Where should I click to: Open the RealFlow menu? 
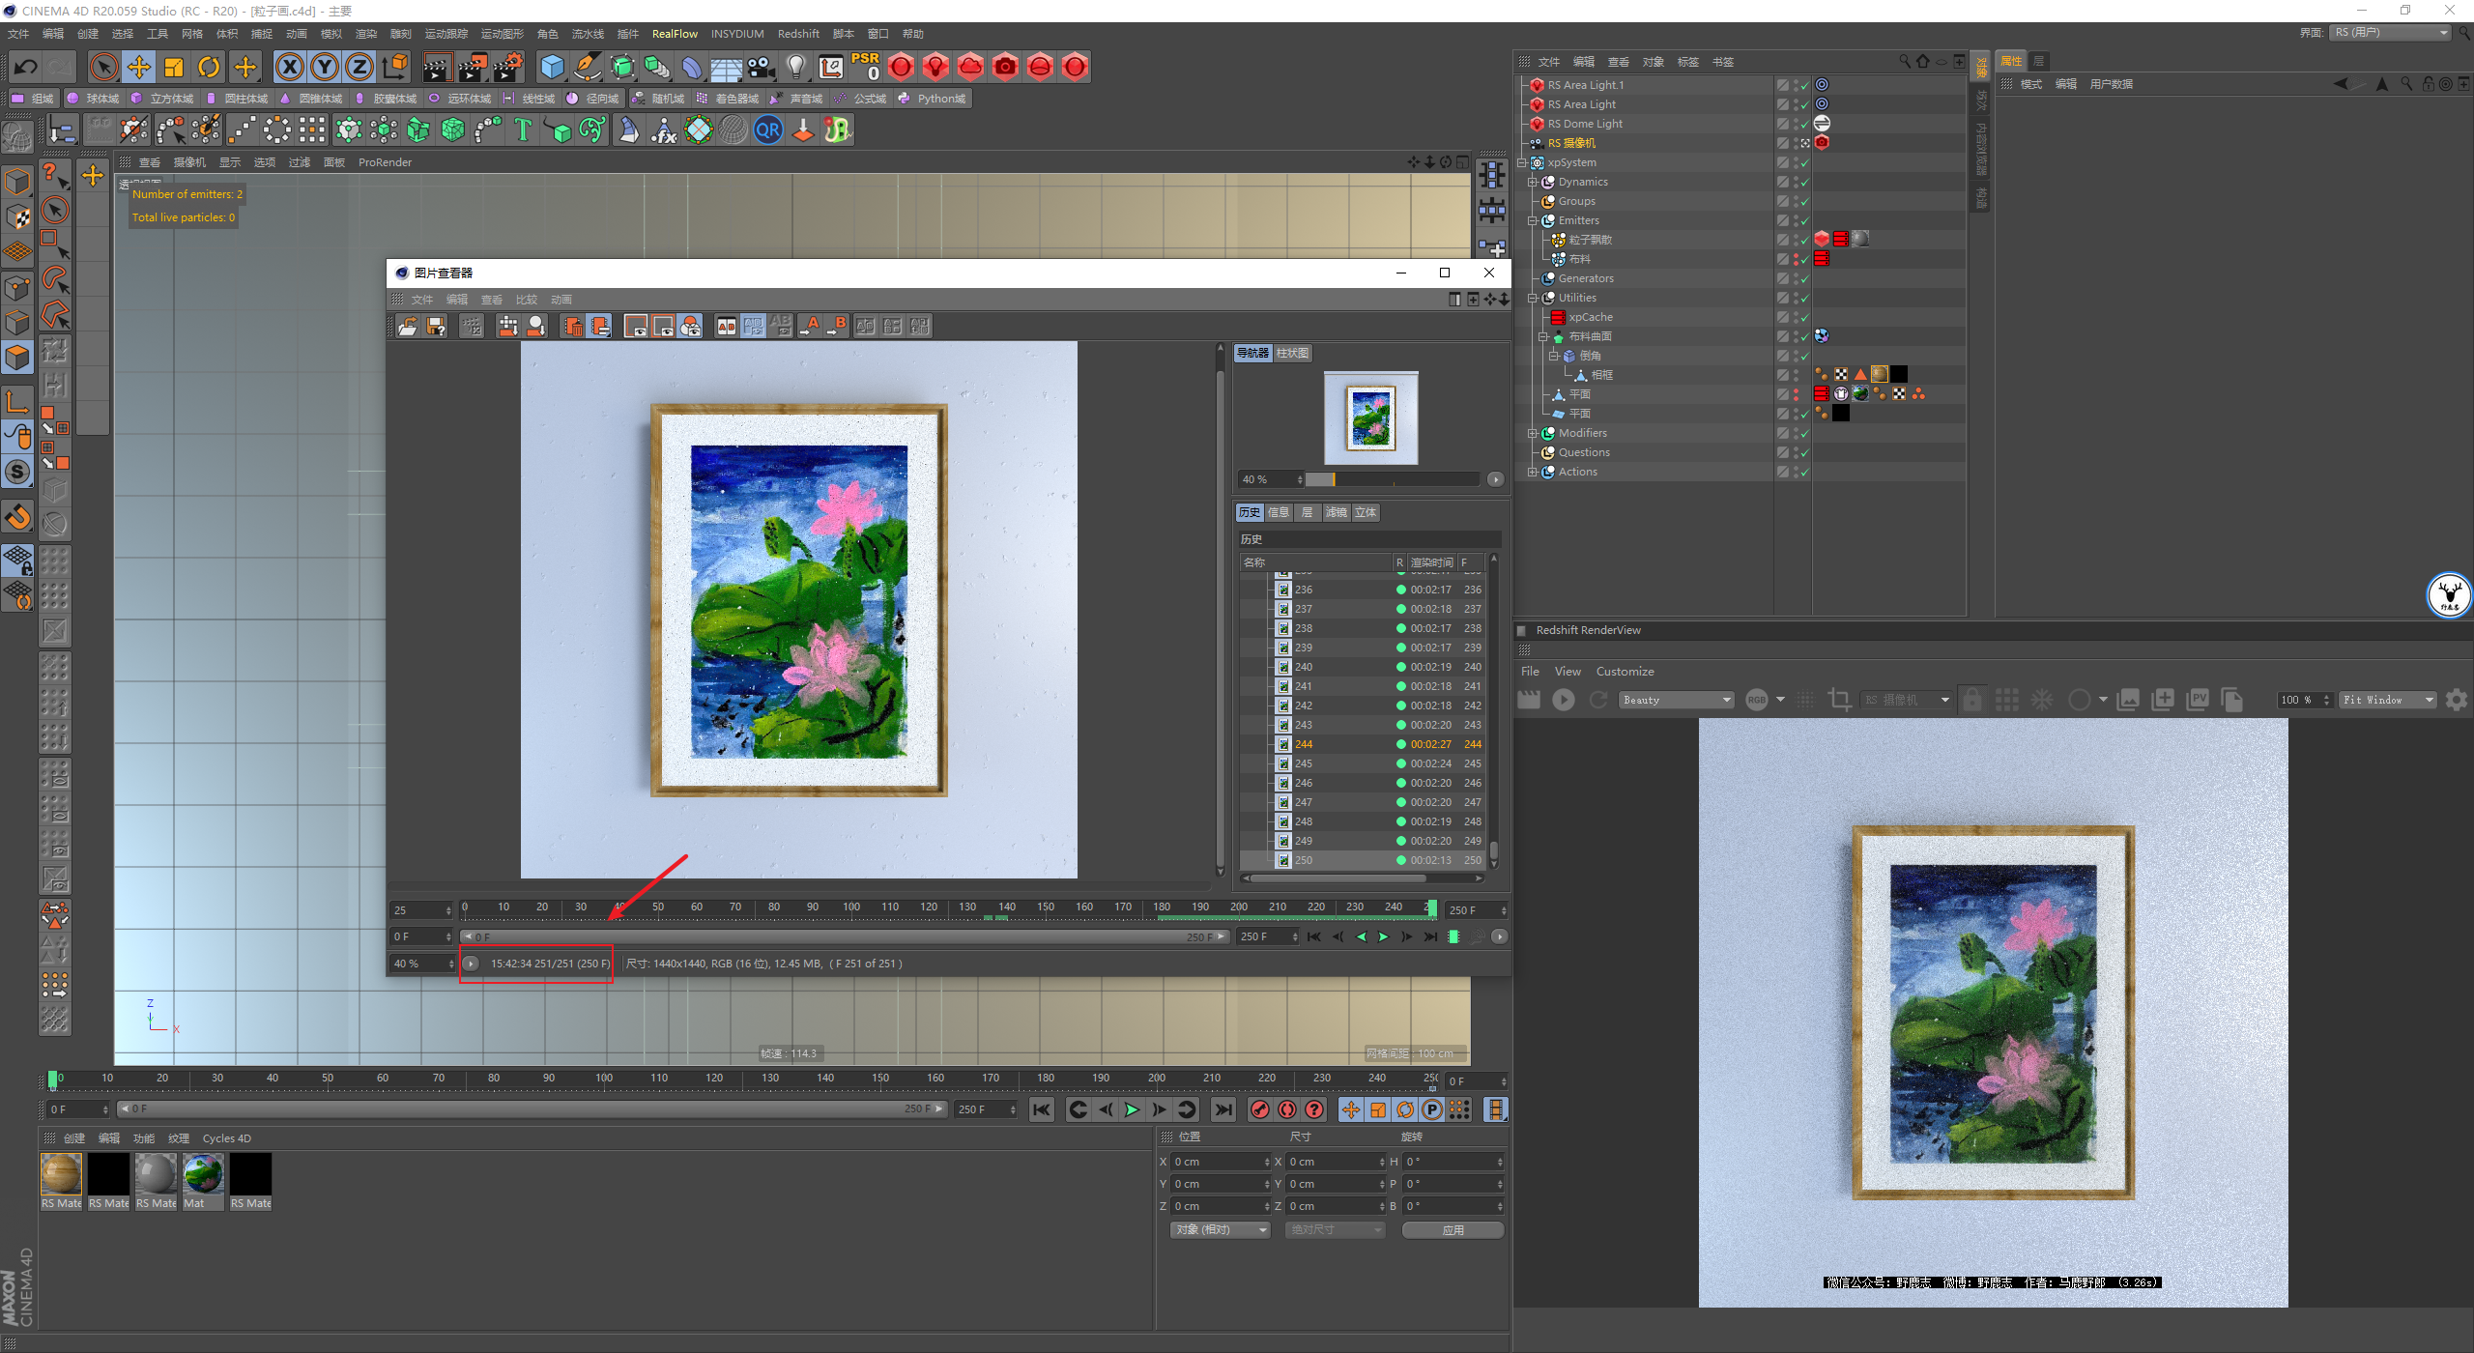pyautogui.click(x=675, y=34)
